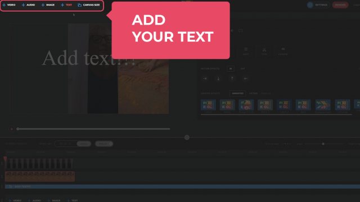Click the bottom Audio add button
Screen dimensions: 360x202
(x=34, y=200)
